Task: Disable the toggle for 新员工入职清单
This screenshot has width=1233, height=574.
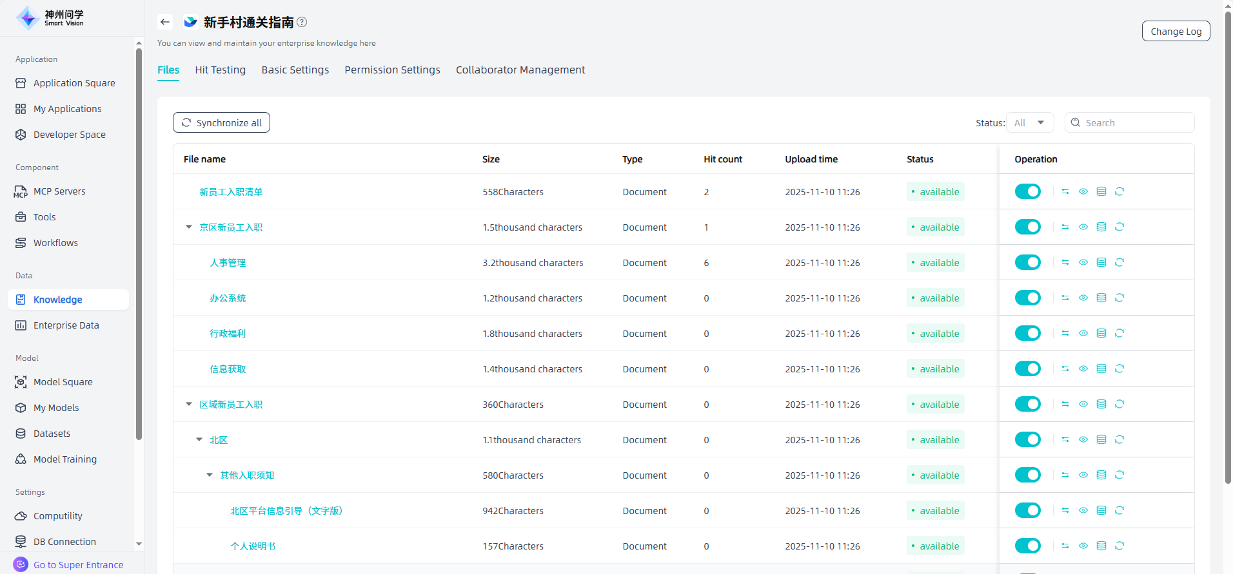Action: [x=1027, y=191]
